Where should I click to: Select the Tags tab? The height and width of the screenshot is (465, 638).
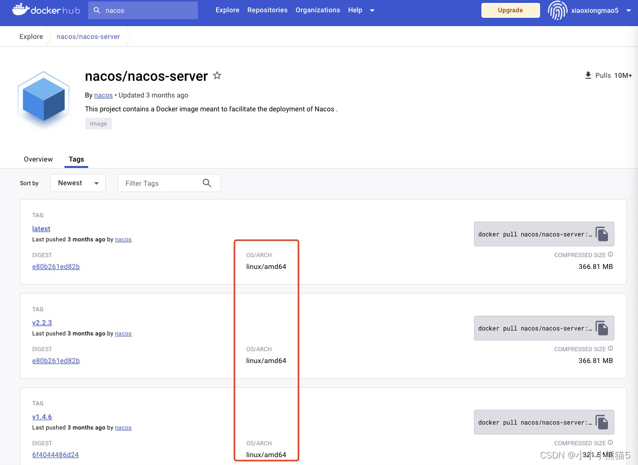[x=76, y=159]
